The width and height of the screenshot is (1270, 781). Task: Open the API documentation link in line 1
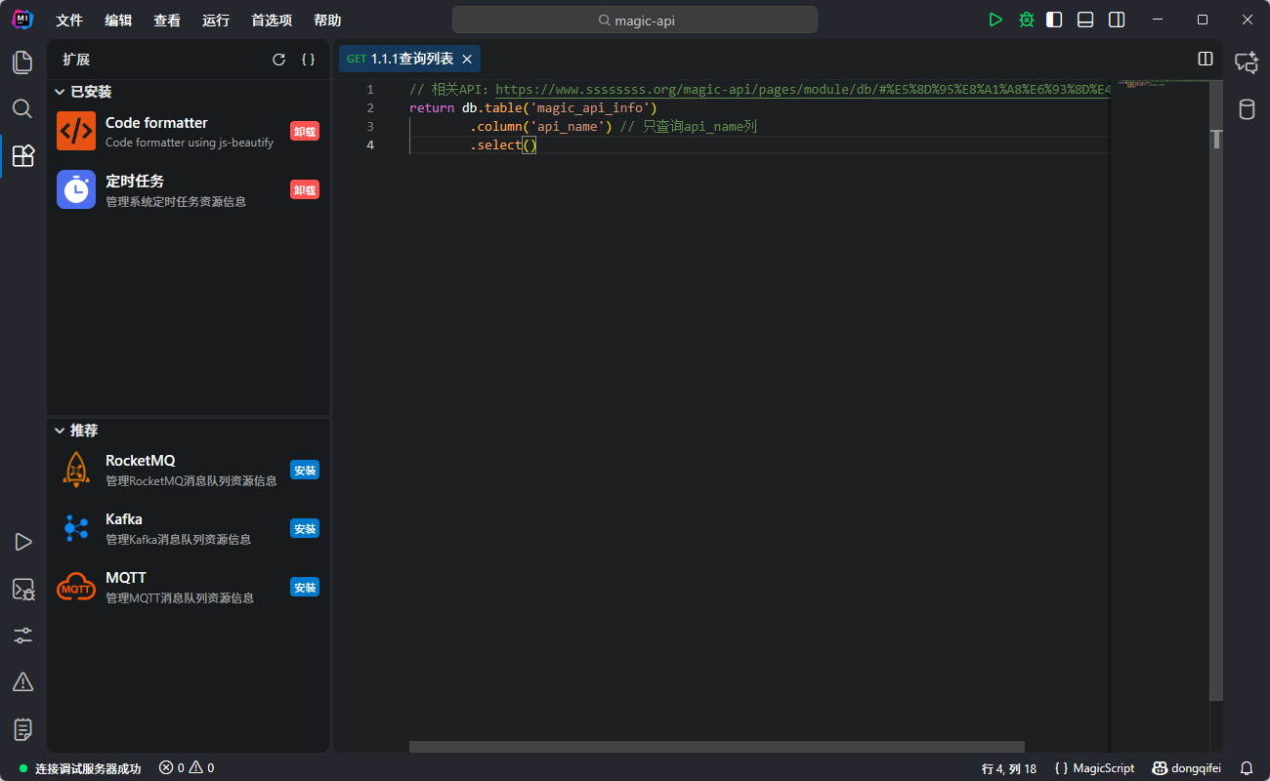coord(802,89)
